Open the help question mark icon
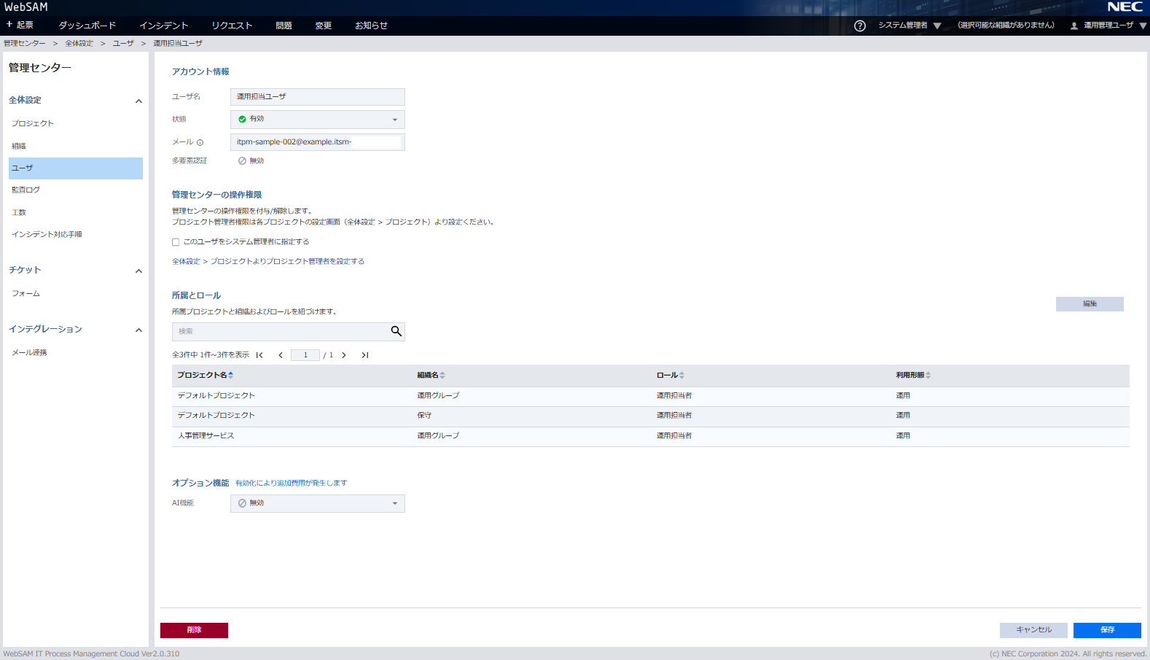The image size is (1150, 660). (x=860, y=26)
